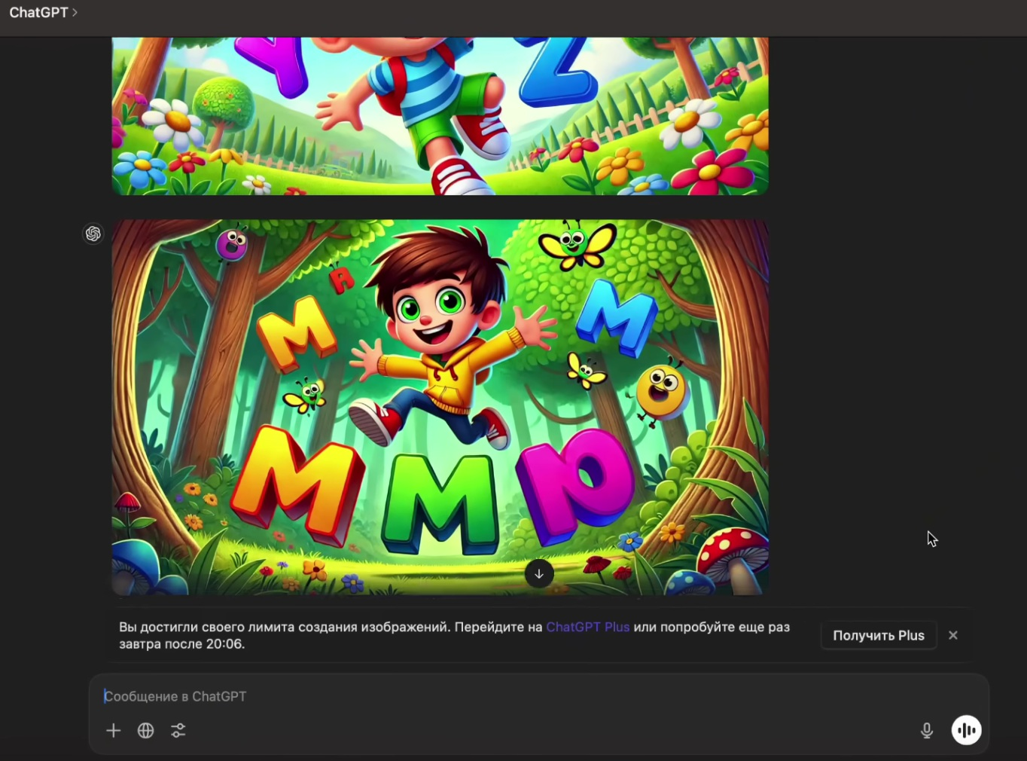Jump to bottom with the down arrow button
The height and width of the screenshot is (761, 1027).
pos(539,574)
